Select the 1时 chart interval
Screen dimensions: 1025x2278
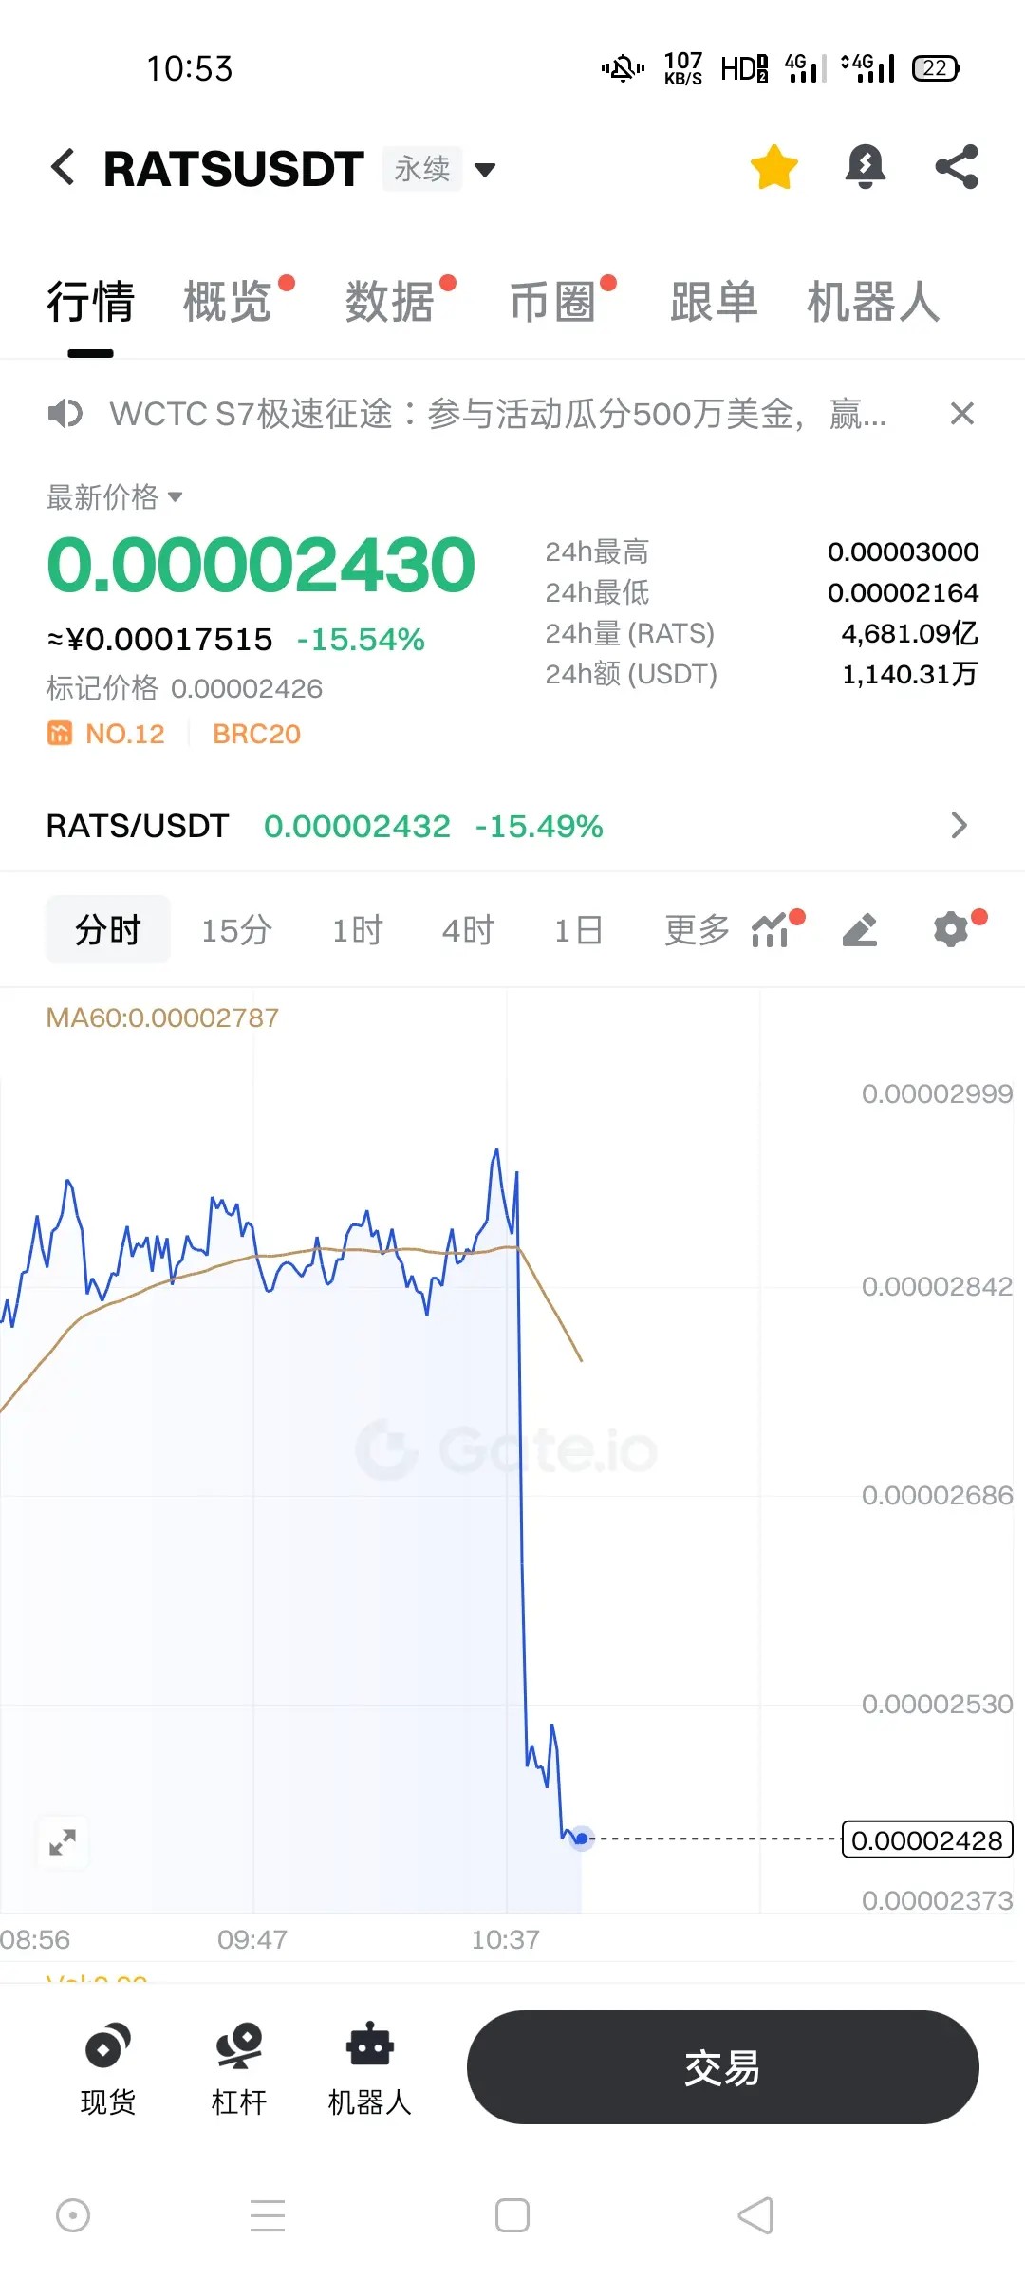tap(357, 930)
